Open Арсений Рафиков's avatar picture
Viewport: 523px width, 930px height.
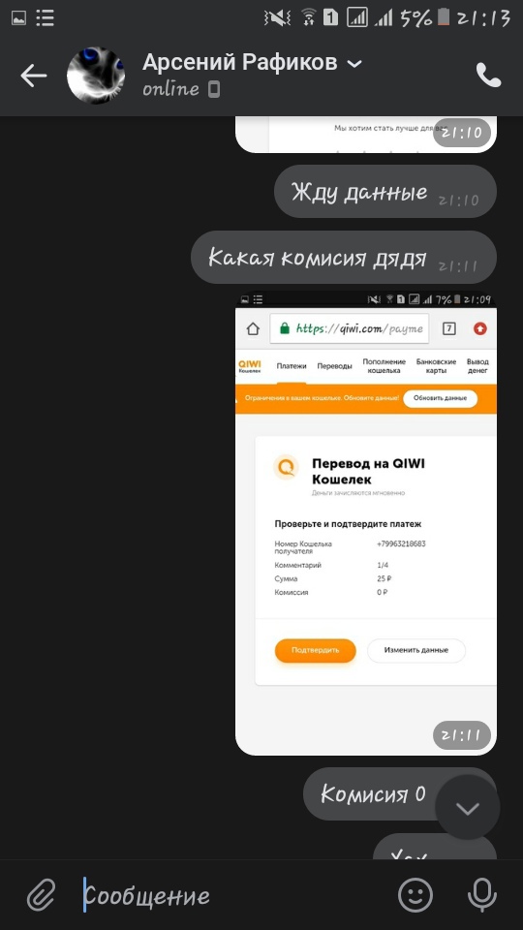[x=96, y=76]
